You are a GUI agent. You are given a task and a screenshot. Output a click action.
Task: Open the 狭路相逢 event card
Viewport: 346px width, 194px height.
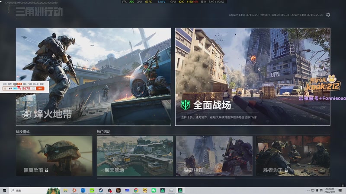214,156
